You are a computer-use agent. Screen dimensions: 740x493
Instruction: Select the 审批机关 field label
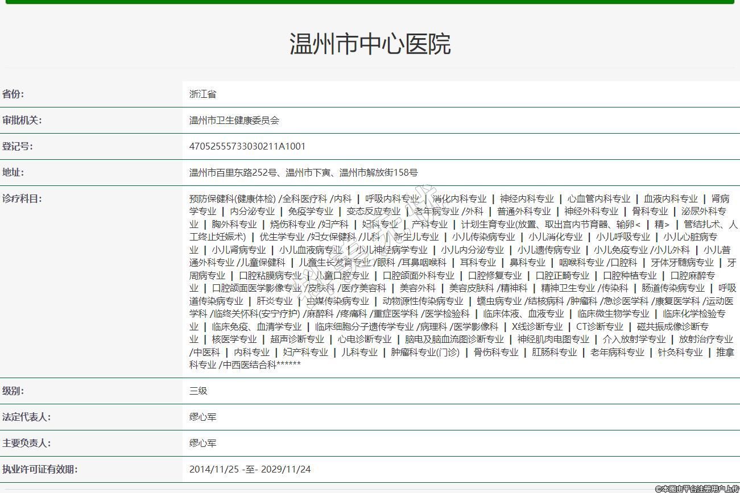[x=22, y=121]
